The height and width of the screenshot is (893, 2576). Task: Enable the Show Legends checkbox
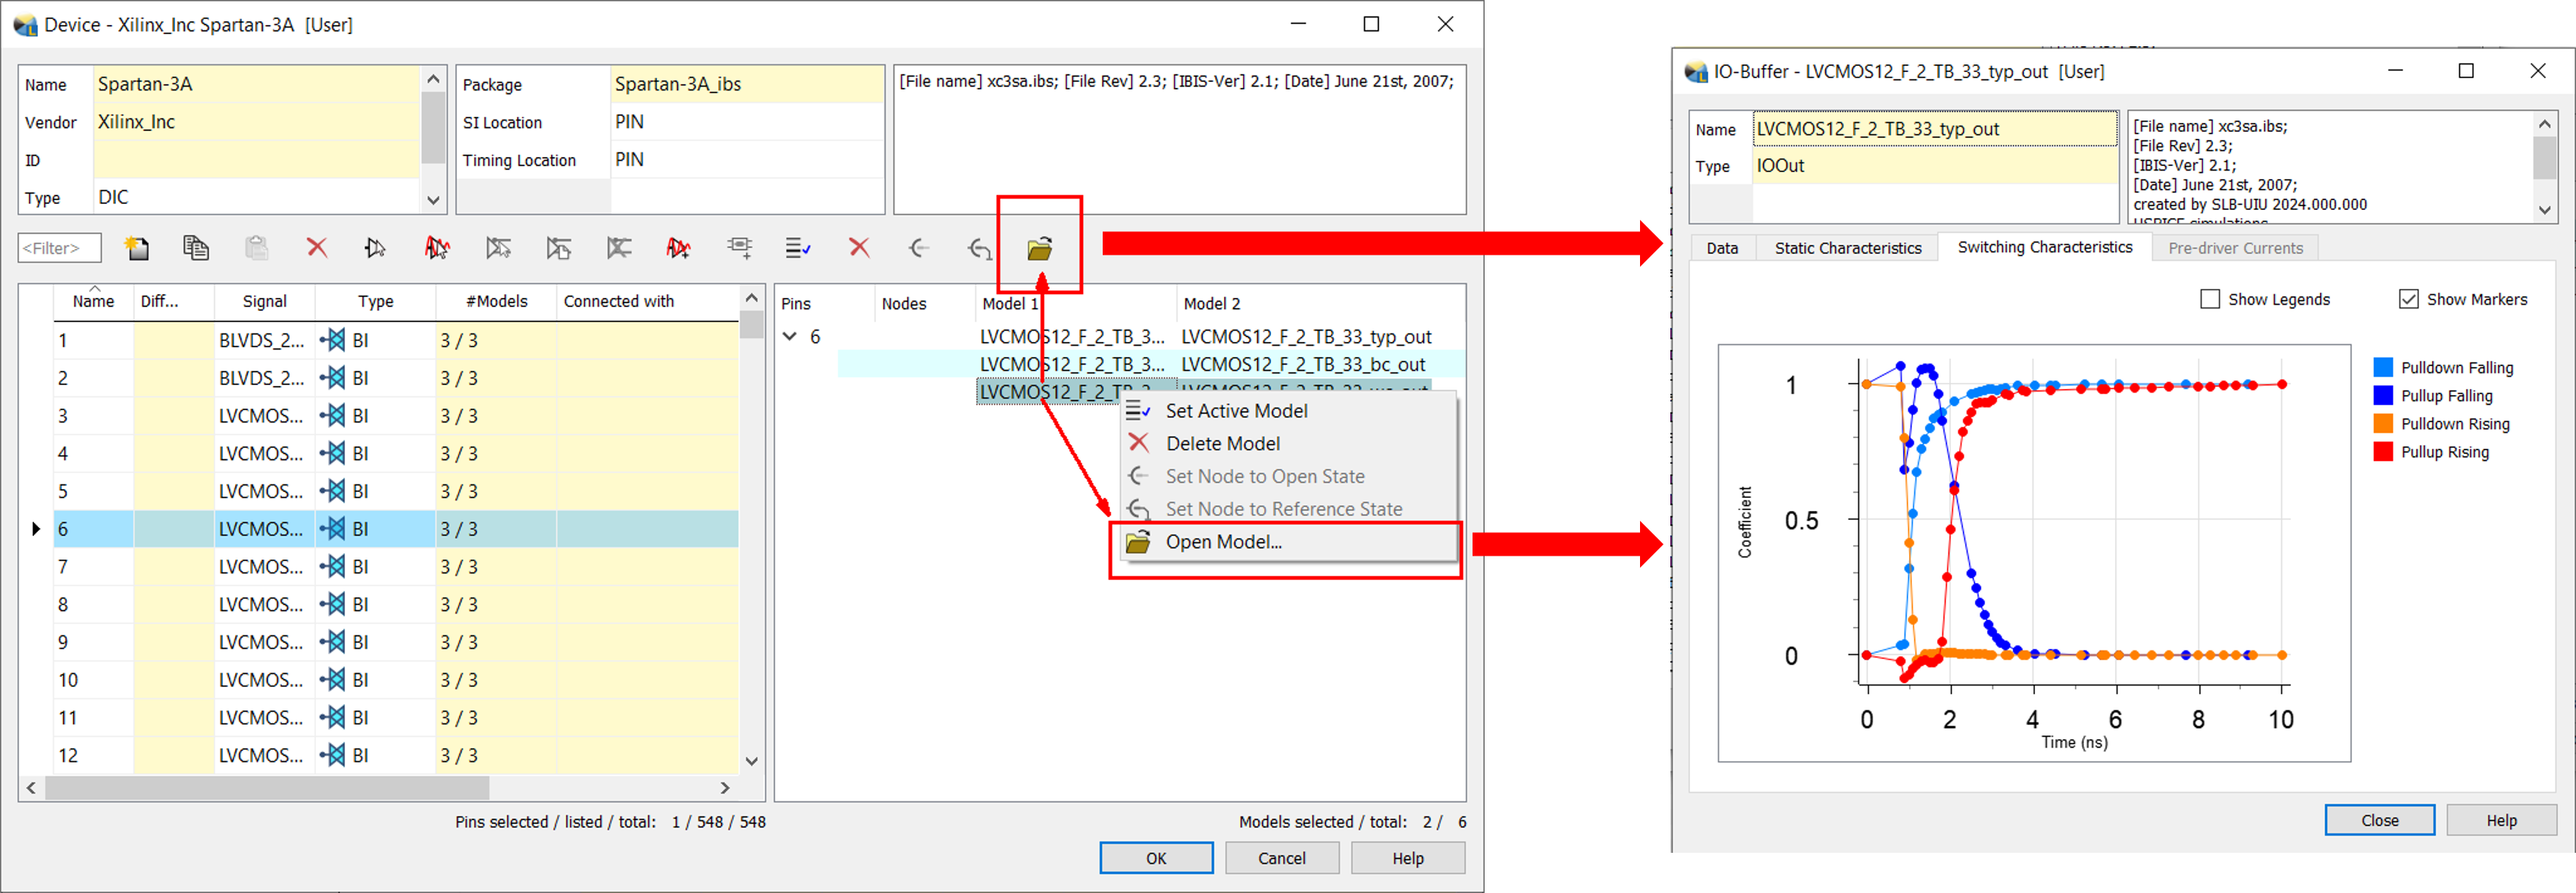[2209, 299]
